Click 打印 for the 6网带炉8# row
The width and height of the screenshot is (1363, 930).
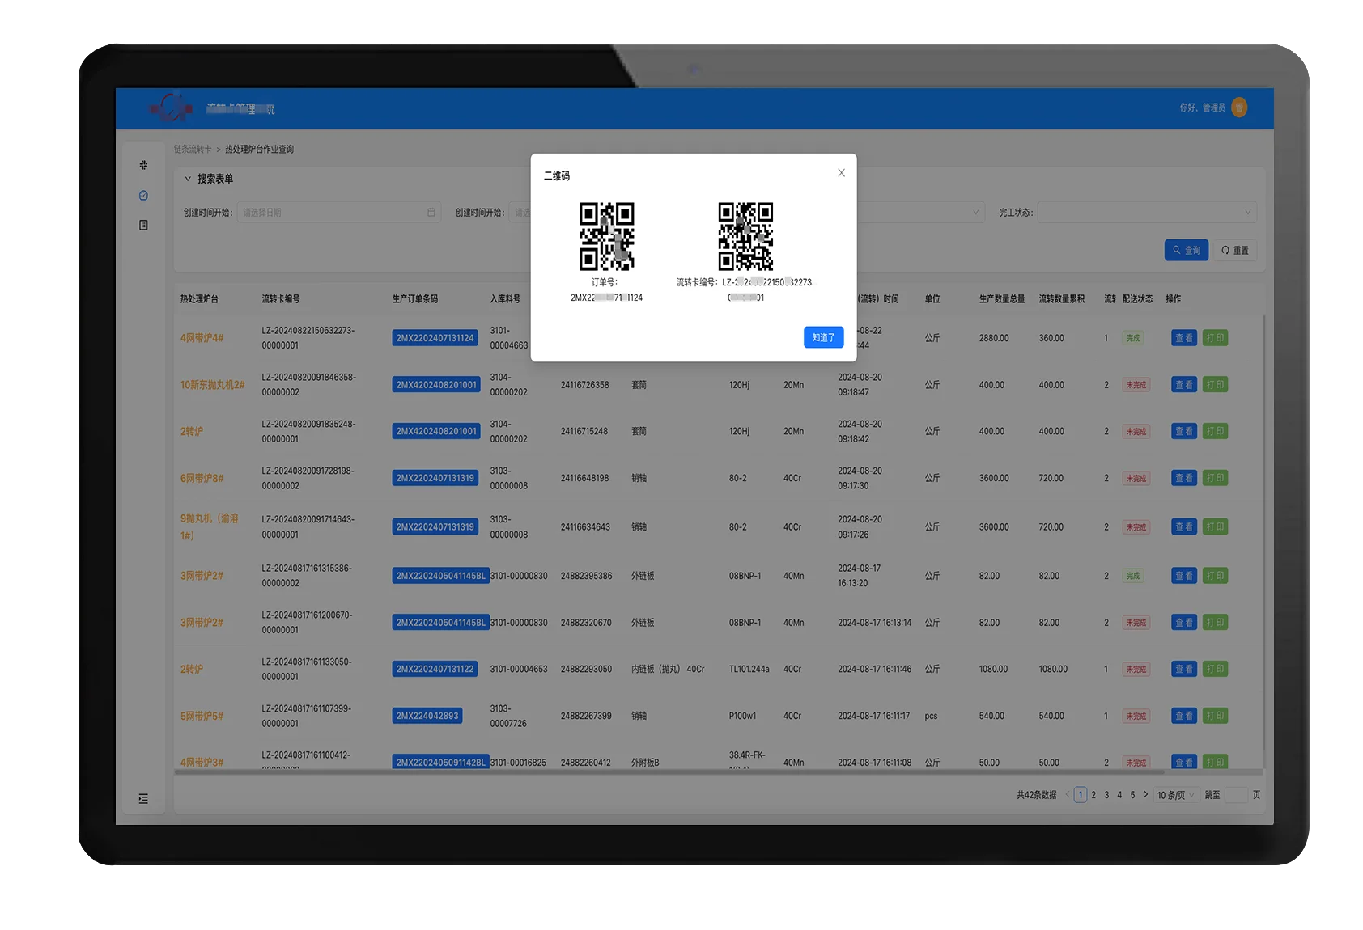click(x=1215, y=478)
